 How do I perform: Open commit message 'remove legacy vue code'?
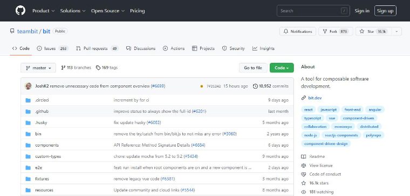click(x=136, y=179)
